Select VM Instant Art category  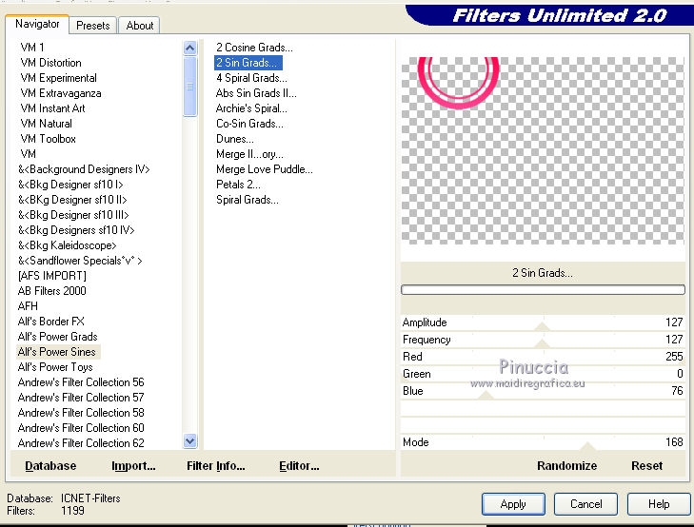tap(52, 108)
